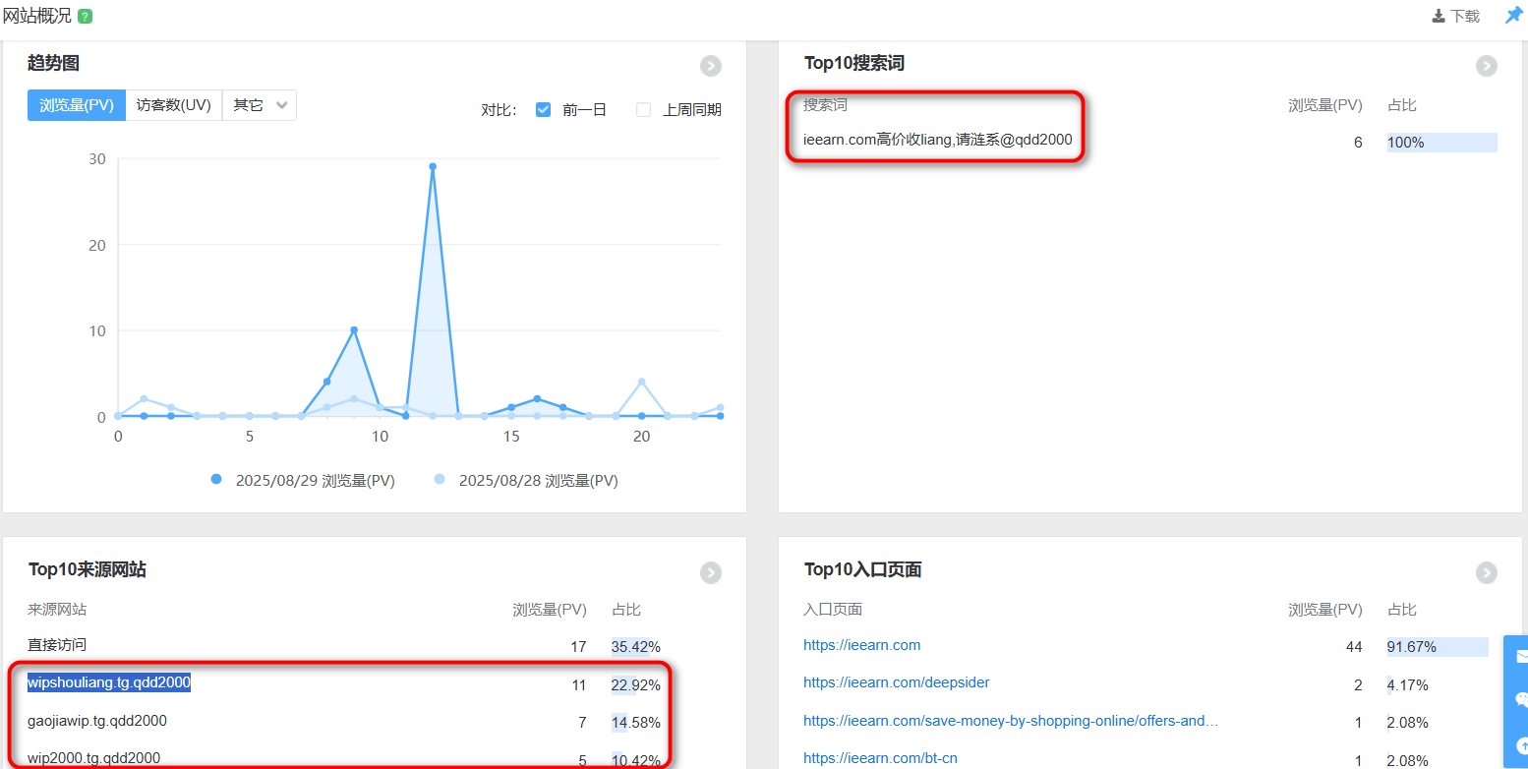Viewport: 1528px width, 769px height.
Task: Click the blue pushpin icon top right
Action: tap(1514, 16)
